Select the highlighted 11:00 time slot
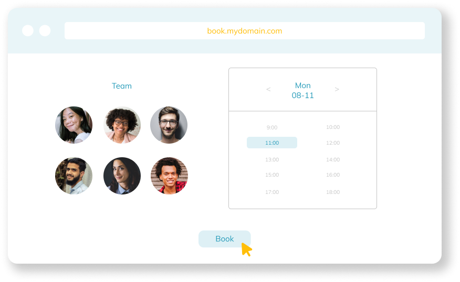This screenshot has height=282, width=460. pyautogui.click(x=272, y=143)
